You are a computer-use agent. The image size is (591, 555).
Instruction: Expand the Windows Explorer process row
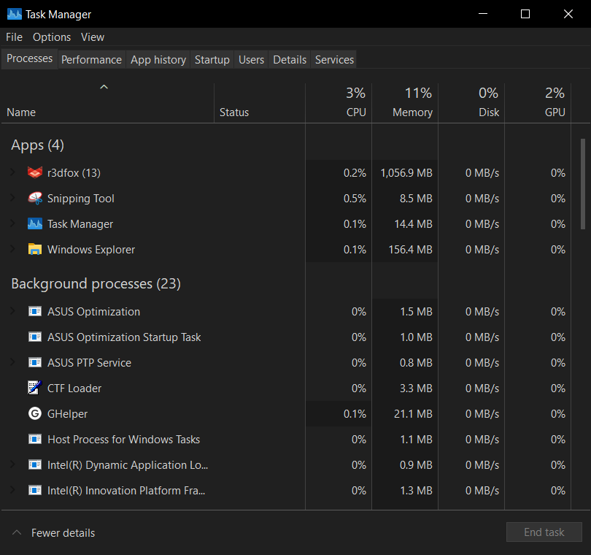[12, 250]
